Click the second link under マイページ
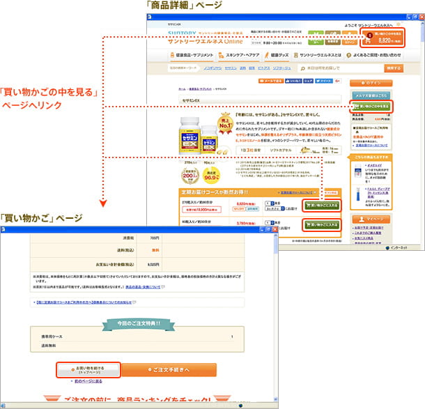This screenshot has height=409, width=425. click(x=368, y=233)
